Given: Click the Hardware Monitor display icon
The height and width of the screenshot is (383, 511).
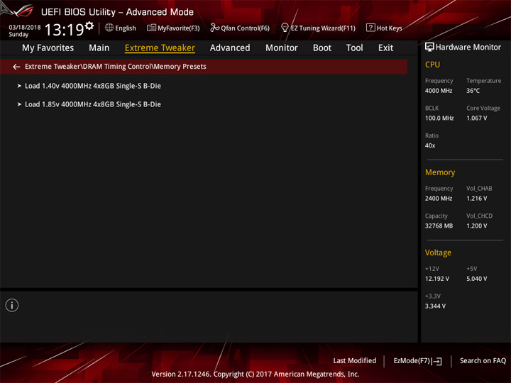Looking at the screenshot, I should point(429,48).
